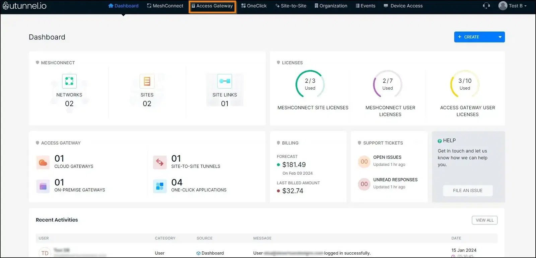The image size is (536, 258).
Task: Click MeshConnect User Licenses gauge
Action: (388, 84)
